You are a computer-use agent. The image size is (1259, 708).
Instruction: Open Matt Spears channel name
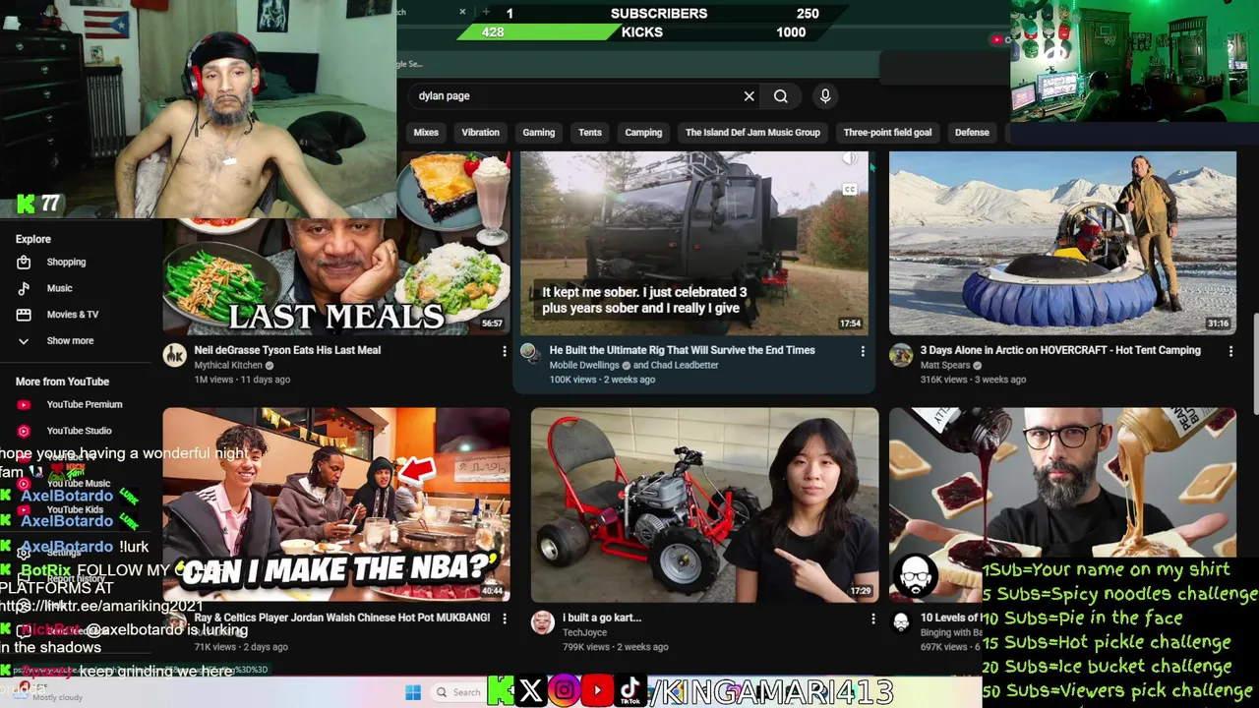coord(945,365)
